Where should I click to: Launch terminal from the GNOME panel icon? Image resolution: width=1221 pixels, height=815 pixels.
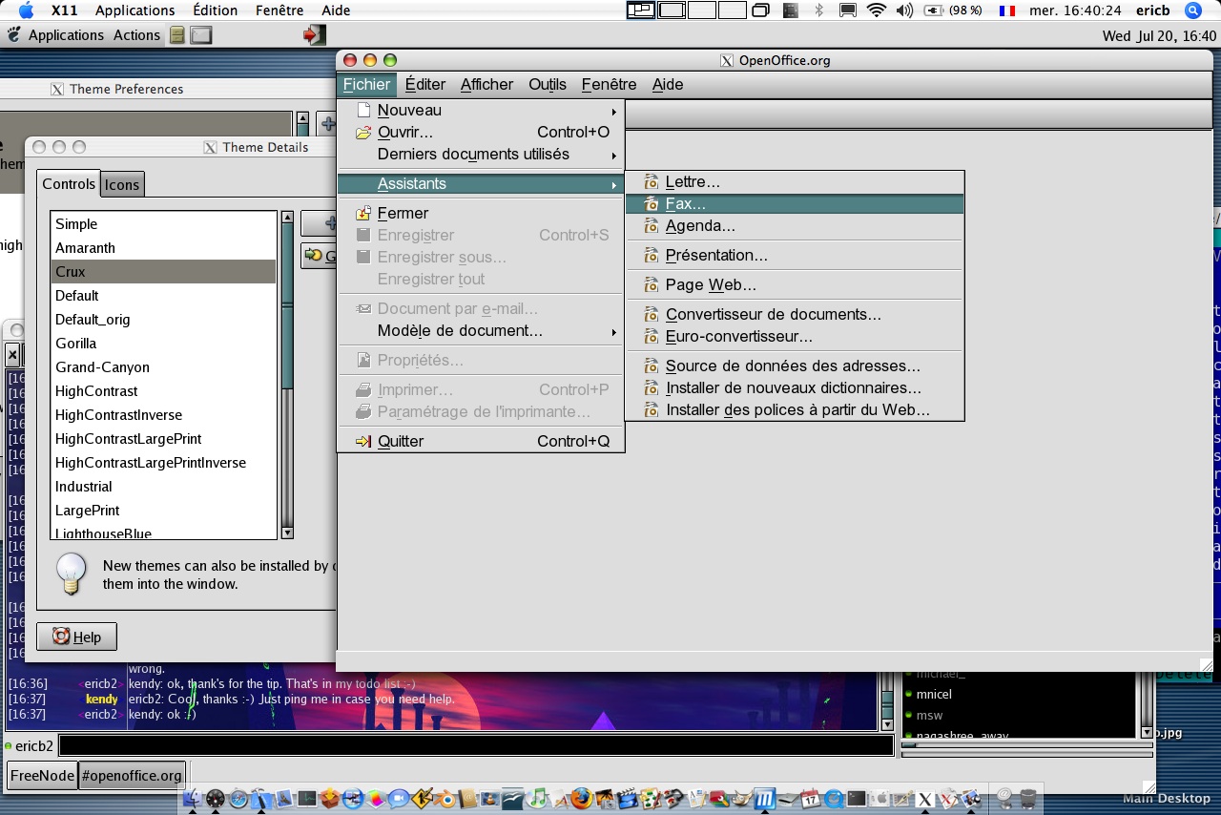click(200, 35)
